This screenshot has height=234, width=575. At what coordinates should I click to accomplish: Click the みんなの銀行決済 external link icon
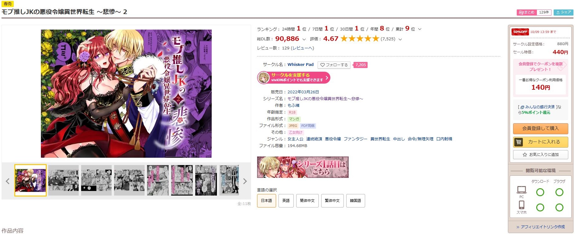pyautogui.click(x=522, y=107)
